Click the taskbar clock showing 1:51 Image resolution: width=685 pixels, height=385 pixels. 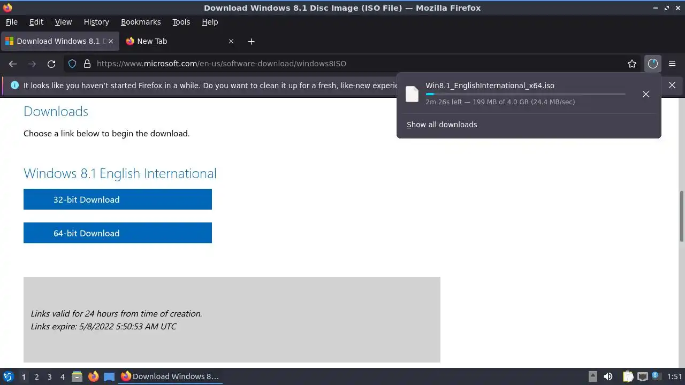(674, 376)
